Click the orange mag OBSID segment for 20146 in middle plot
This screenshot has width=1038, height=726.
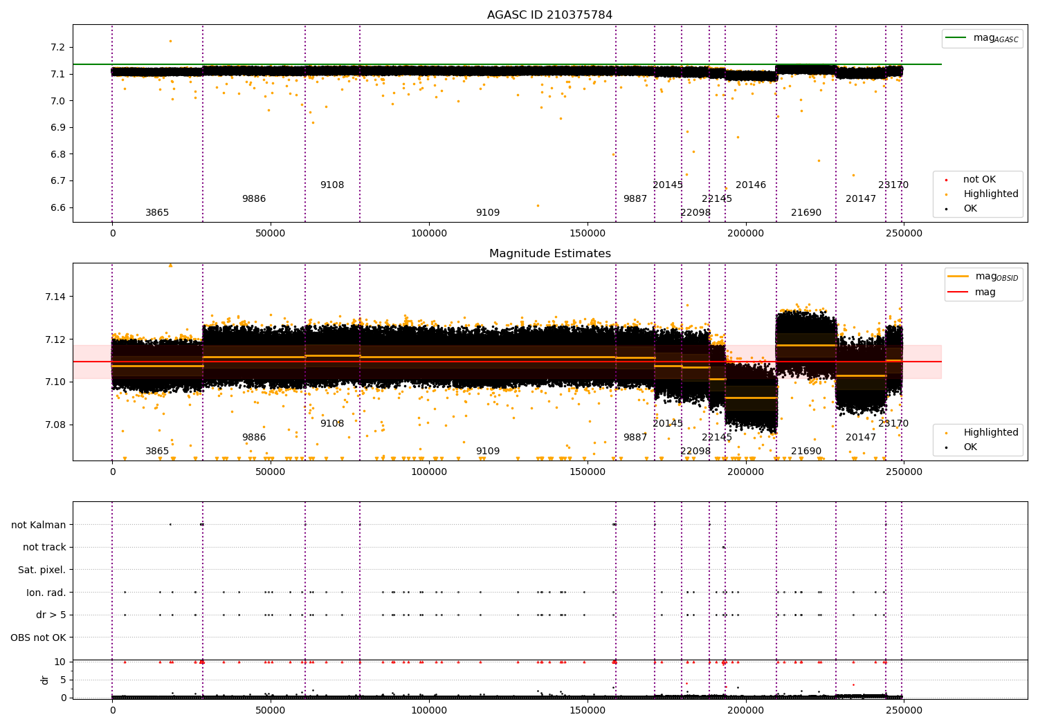751,398
